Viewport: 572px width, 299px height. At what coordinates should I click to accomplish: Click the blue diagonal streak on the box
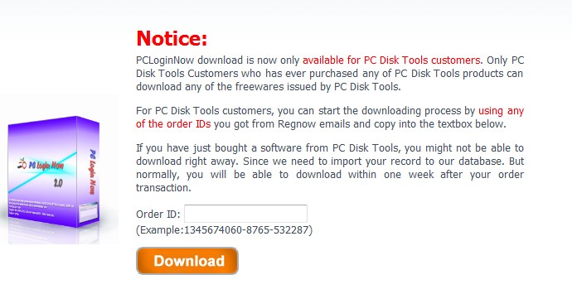click(42, 172)
